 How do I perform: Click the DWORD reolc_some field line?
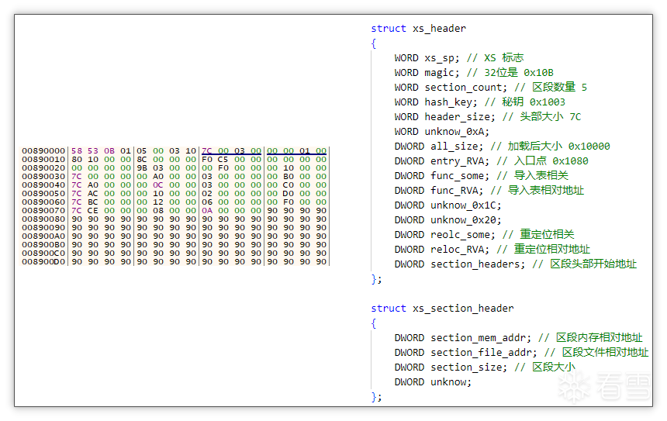(x=485, y=235)
